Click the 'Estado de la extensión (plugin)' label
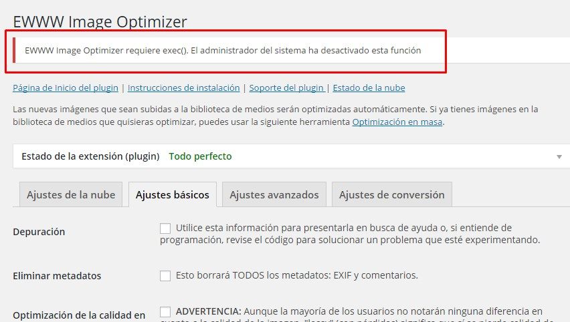 tap(90, 156)
